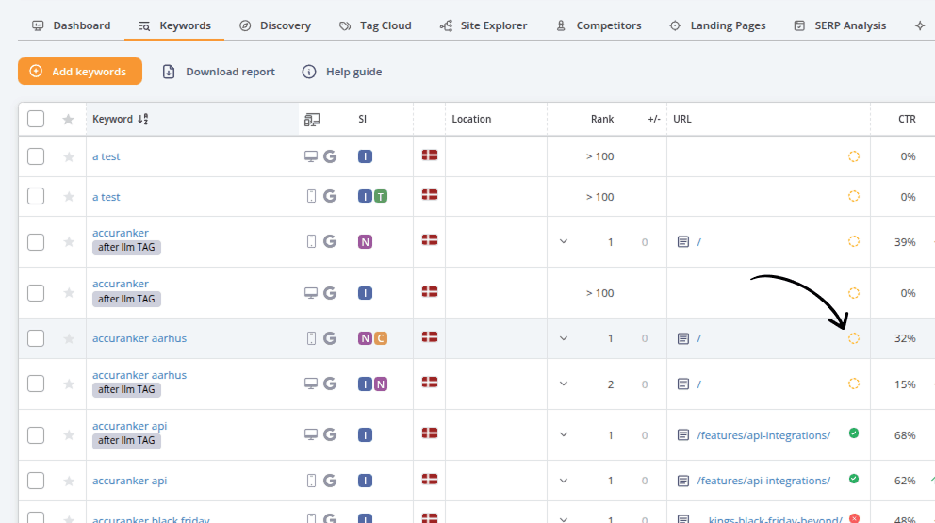Screen dimensions: 935x523
Task: Click the Denmark flag in first 'a test' row
Action: point(430,155)
